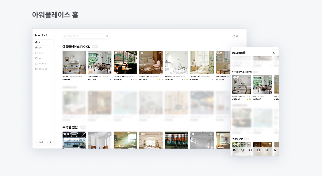Click the AD badge beside mobile 주목할 만한 heading
Viewport: 322px width, 176px height.
[247, 139]
